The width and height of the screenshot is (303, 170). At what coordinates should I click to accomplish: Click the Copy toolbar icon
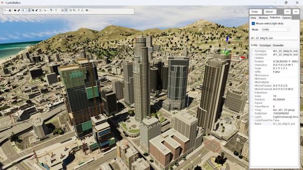[x=79, y=10]
